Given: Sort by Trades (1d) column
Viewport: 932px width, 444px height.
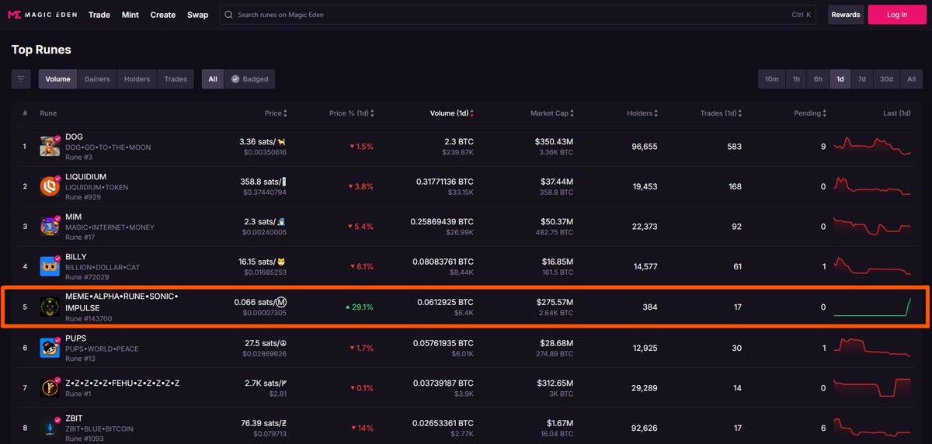Looking at the screenshot, I should [721, 113].
